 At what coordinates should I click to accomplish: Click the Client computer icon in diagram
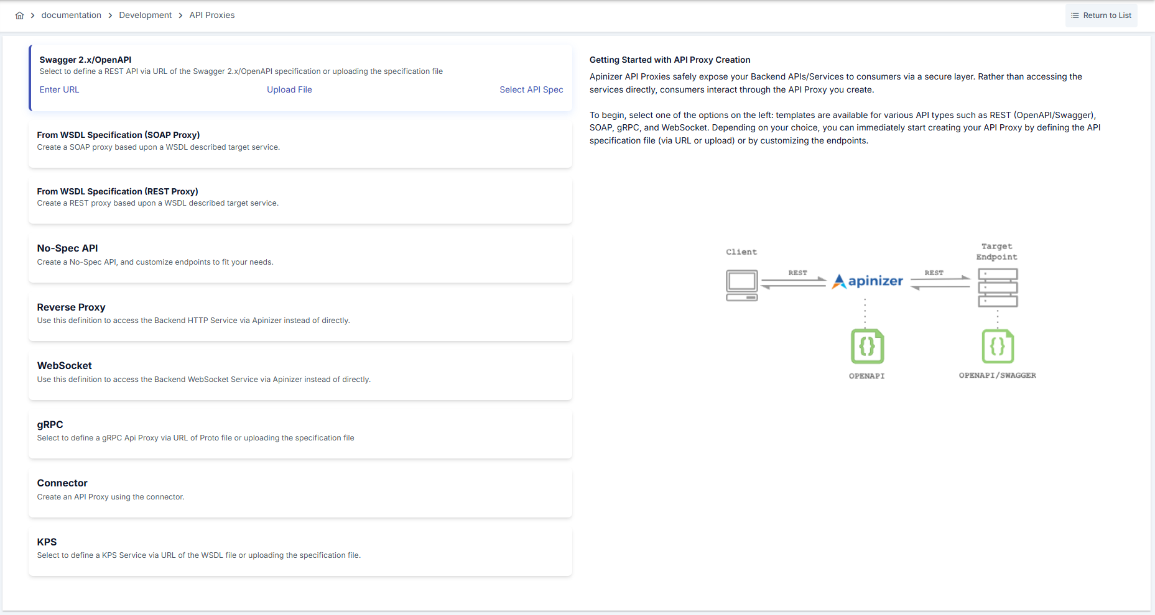pos(742,285)
